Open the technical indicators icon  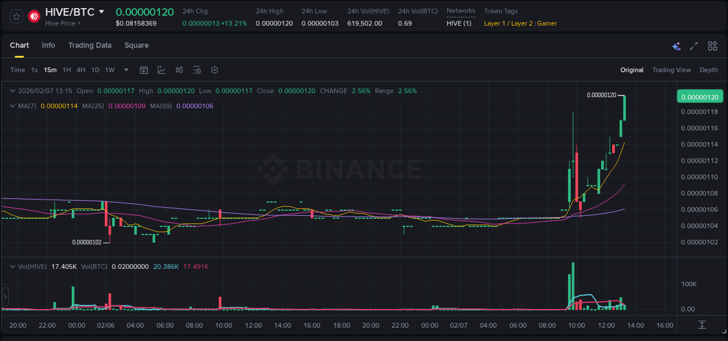click(x=179, y=70)
